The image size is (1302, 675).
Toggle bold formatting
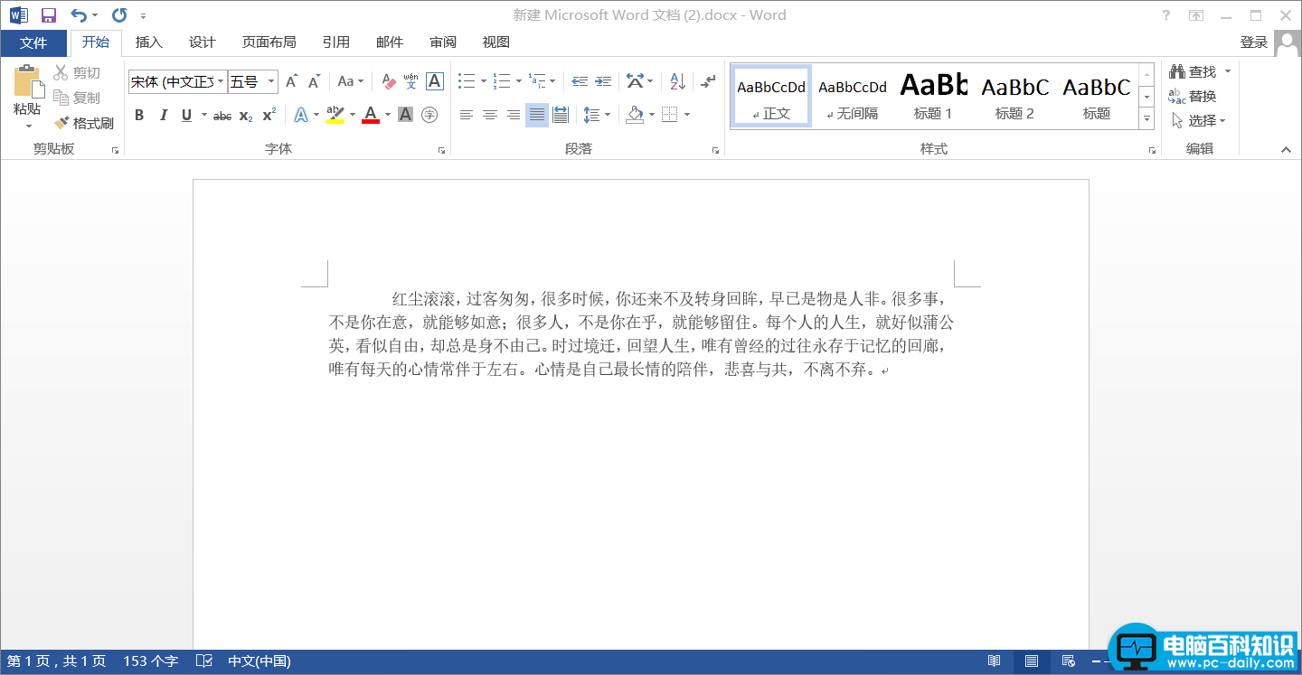(x=139, y=115)
